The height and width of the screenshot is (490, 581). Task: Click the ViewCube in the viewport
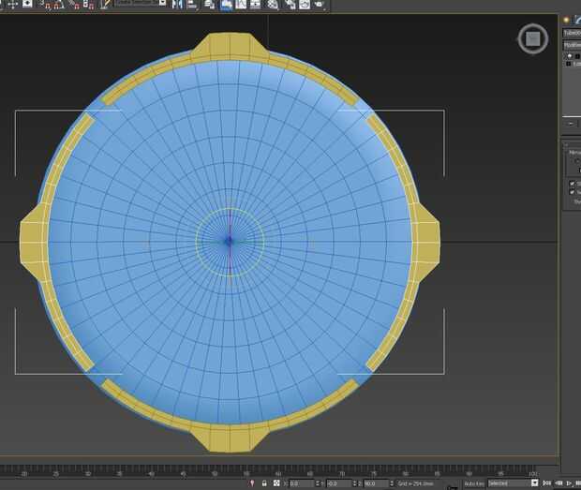coord(532,39)
